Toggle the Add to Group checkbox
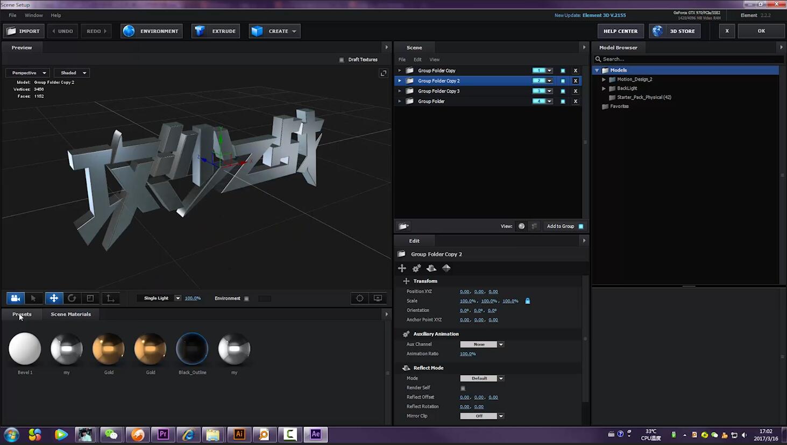The height and width of the screenshot is (445, 787). point(581,226)
